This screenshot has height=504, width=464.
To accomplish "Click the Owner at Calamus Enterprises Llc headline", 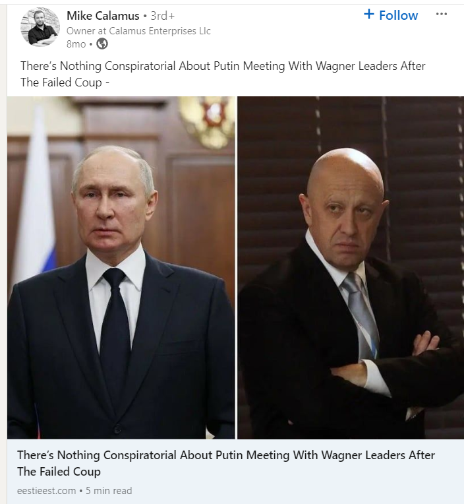I will click(138, 31).
